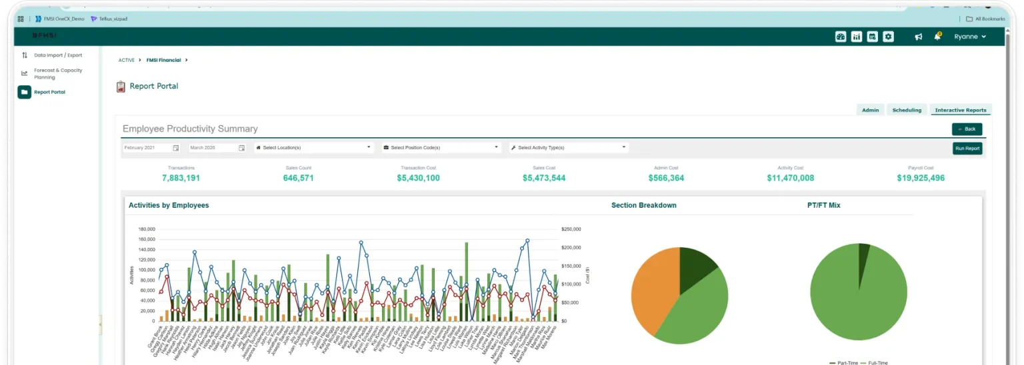The image size is (1024, 365).
Task: Click the bar chart icon in header
Action: [857, 37]
